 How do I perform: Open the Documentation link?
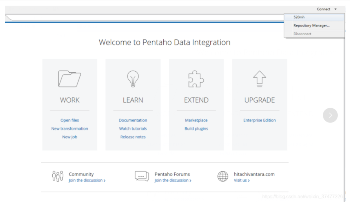[133, 120]
